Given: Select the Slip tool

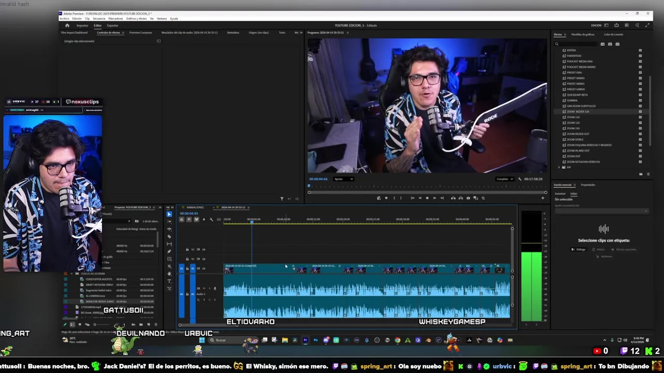Looking at the screenshot, I should (169, 244).
